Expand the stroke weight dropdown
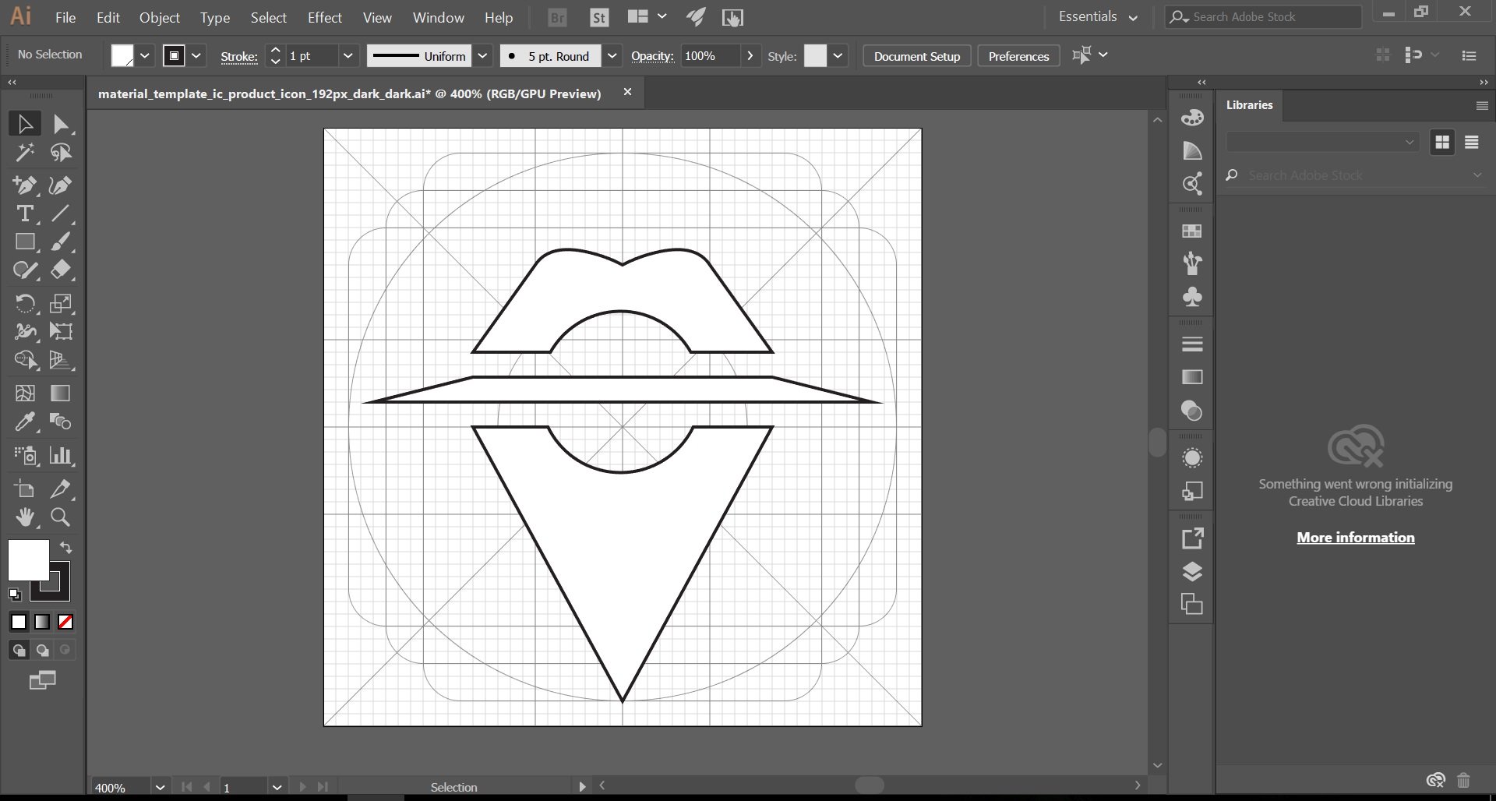The image size is (1496, 801). pyautogui.click(x=348, y=56)
